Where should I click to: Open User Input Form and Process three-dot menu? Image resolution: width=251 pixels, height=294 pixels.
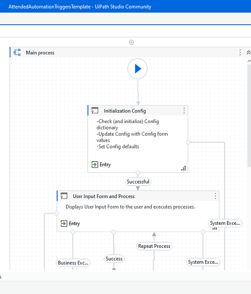(215, 196)
